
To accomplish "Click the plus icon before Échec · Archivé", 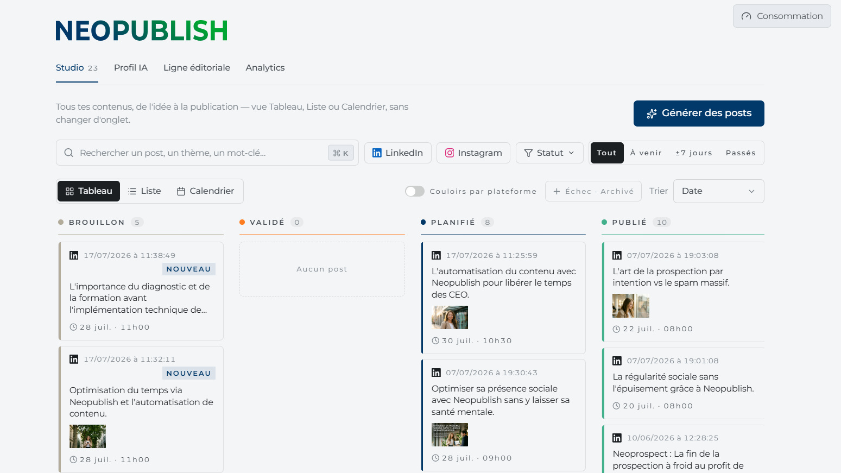I will click(557, 191).
